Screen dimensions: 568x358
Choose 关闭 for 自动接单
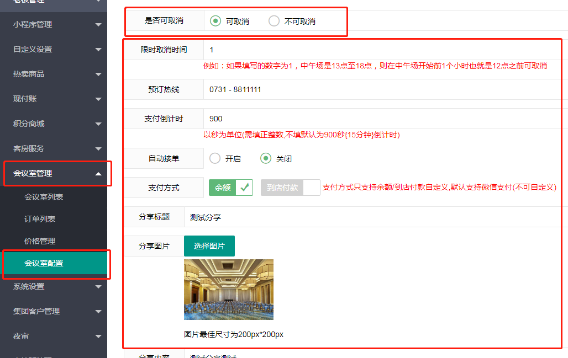[x=266, y=158]
